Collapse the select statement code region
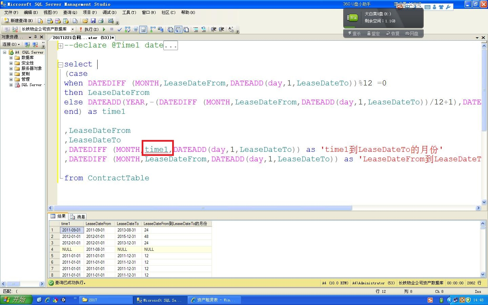This screenshot has width=488, height=305. (x=60, y=64)
